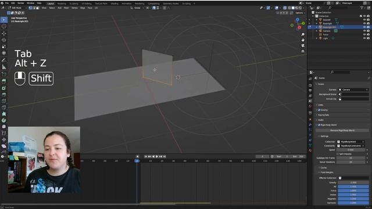Expand the Units panel
Image resolution: width=372 pixels, height=209 pixels.
point(321,105)
